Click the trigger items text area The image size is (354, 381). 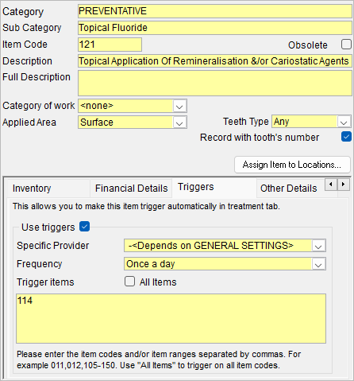171,318
